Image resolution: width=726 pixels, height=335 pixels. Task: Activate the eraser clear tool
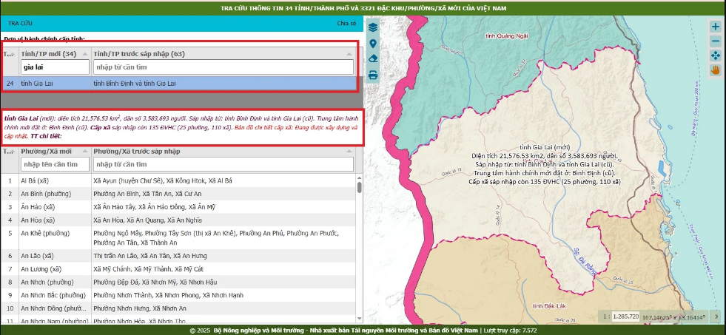pos(373,58)
